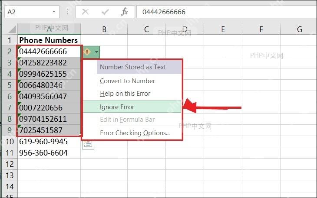Screen dimensions: 317x198
Task: Select column E header
Action: pyautogui.click(x=223, y=29)
